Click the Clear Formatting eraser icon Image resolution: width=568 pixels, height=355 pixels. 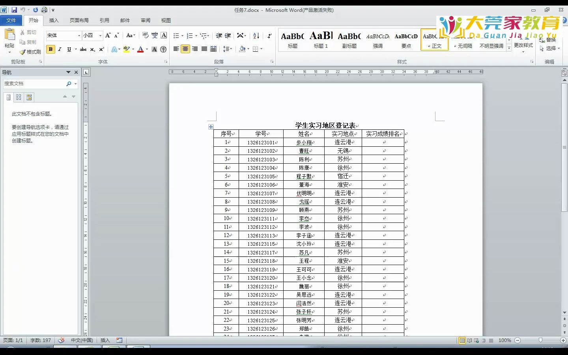146,35
